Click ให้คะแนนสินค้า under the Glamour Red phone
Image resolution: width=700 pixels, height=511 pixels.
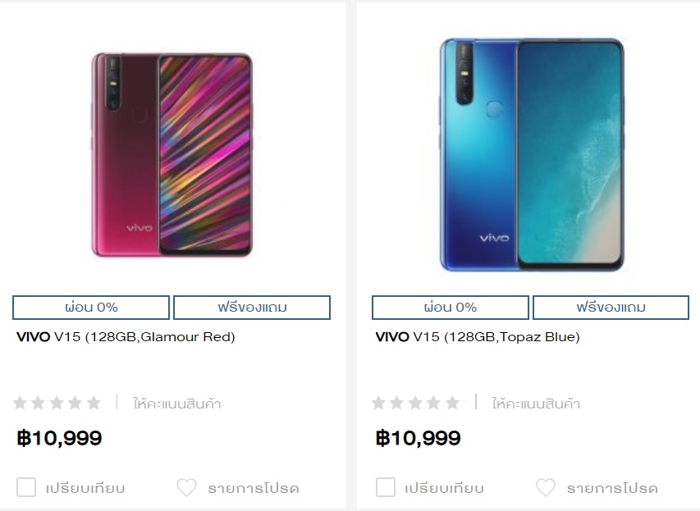pyautogui.click(x=176, y=404)
